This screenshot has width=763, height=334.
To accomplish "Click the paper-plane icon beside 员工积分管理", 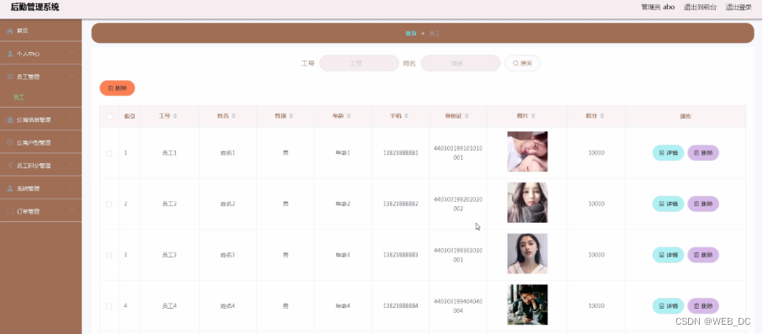I will (x=10, y=166).
